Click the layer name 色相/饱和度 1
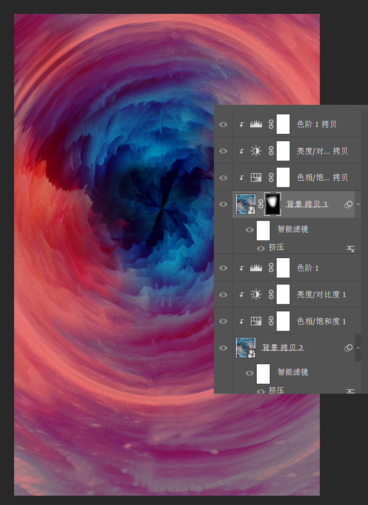 tap(321, 321)
